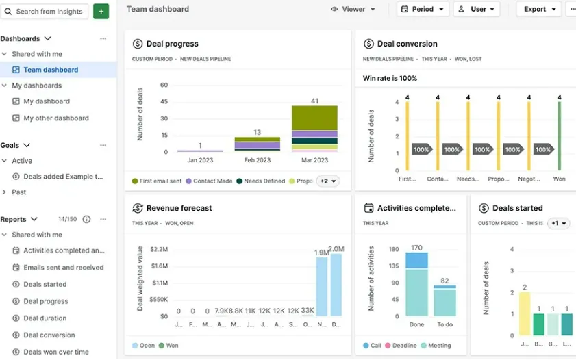Open the Viewer dropdown
Image resolution: width=576 pixels, height=360 pixels.
tap(353, 9)
